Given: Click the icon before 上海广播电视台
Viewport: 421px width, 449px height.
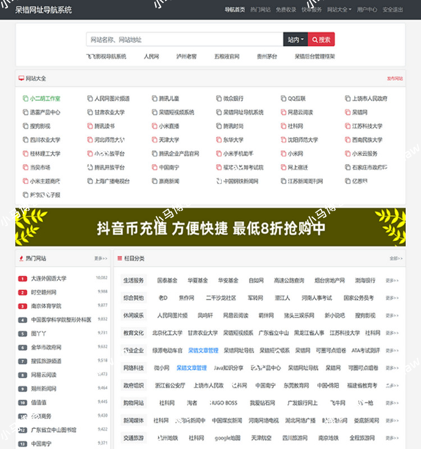Looking at the screenshot, I should [90, 181].
